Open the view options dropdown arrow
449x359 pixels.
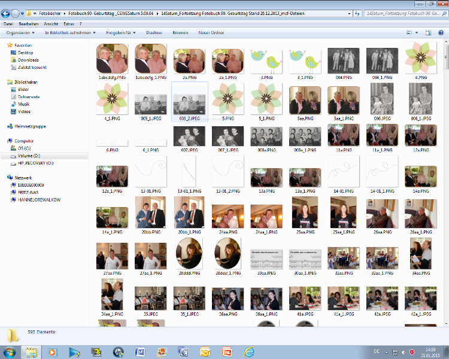(417, 33)
